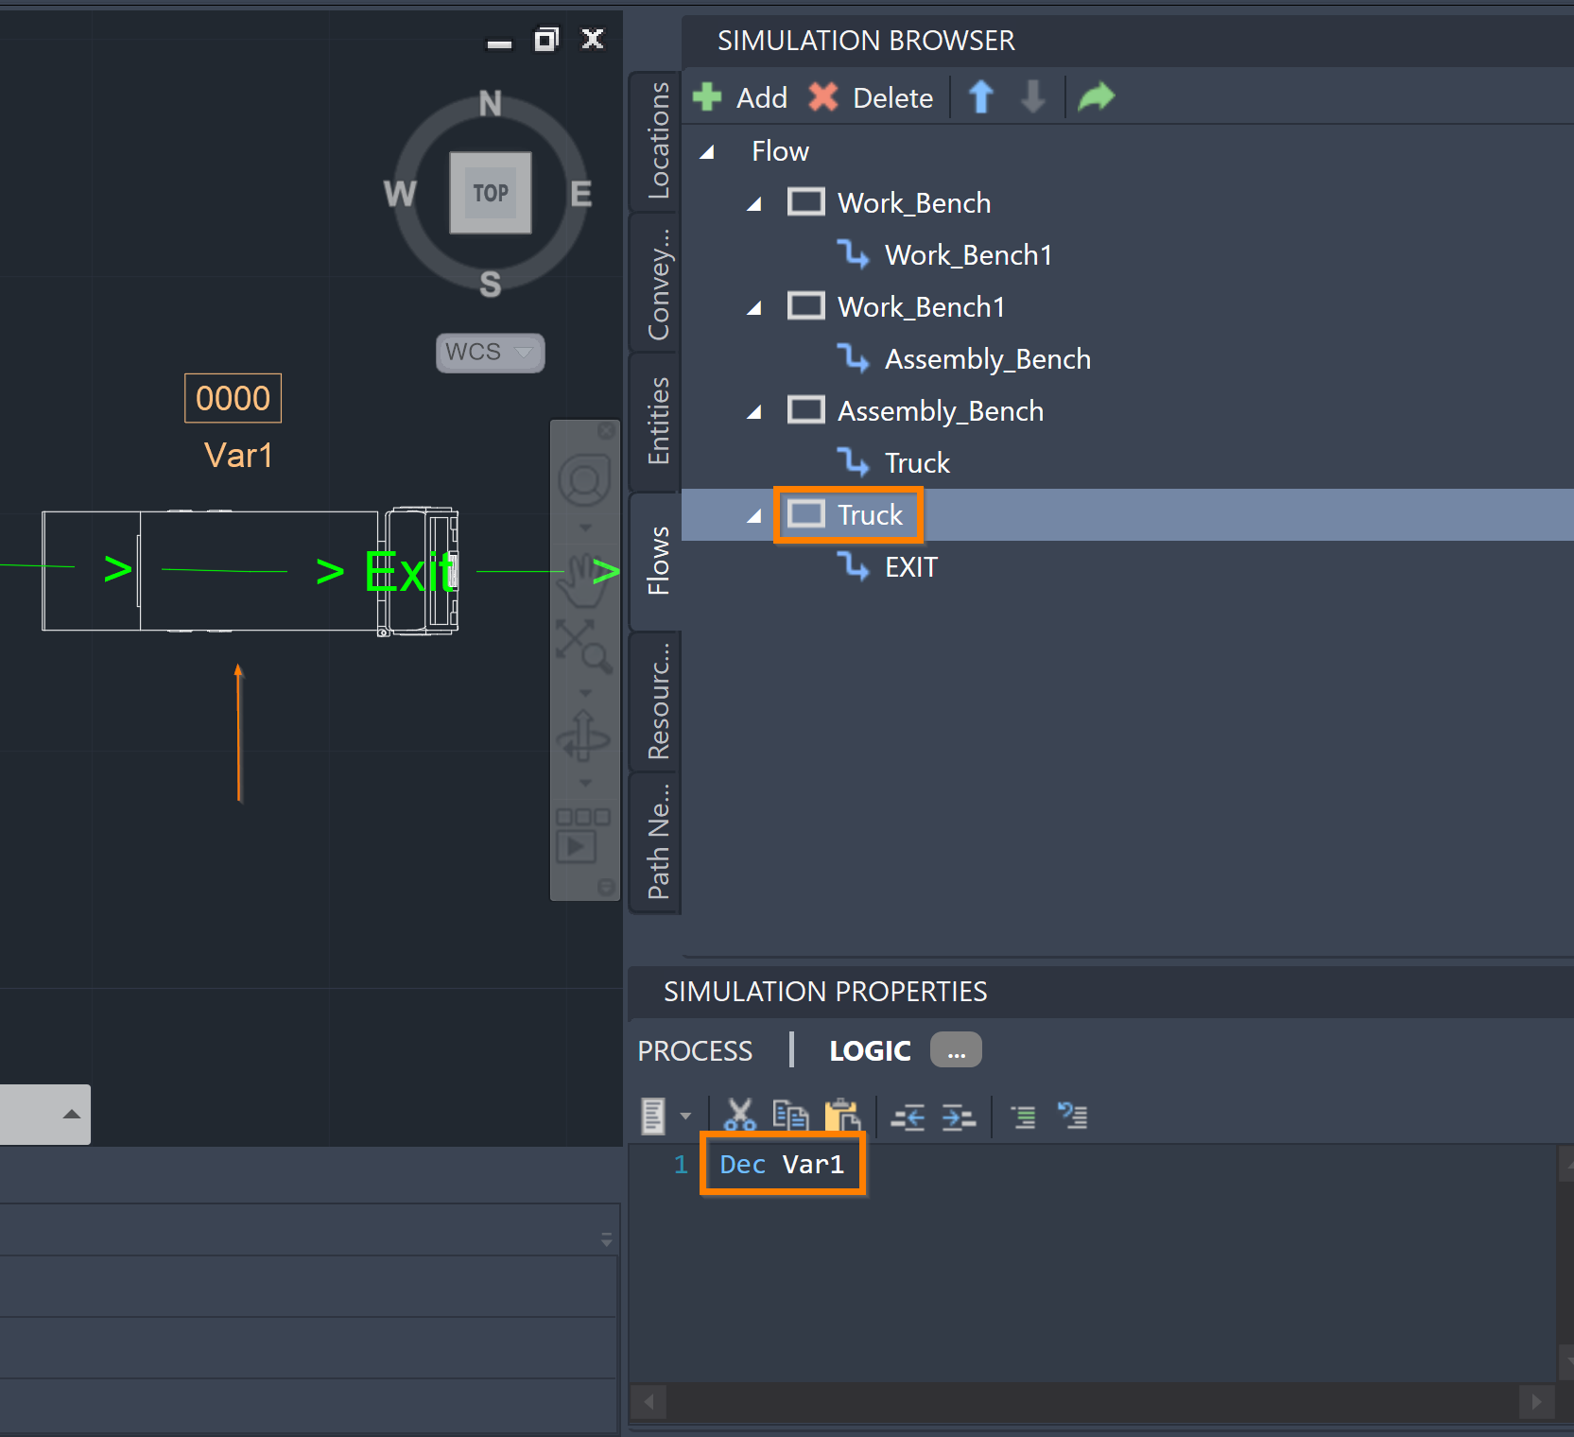This screenshot has height=1437, width=1574.
Task: Select the Assembly_Bench location row
Action: (1128, 410)
